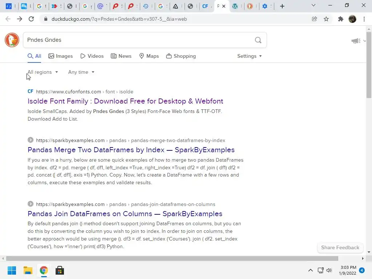Click the Share Feedback button
This screenshot has height=279, width=372.
pos(340,248)
